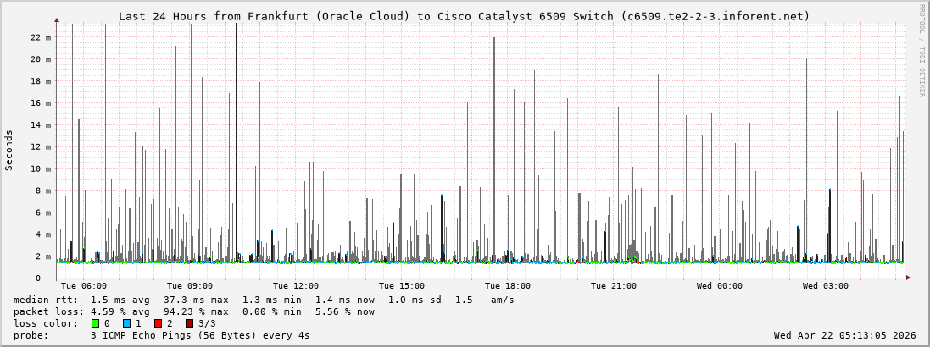The height and width of the screenshot is (347, 930).
Task: Select the Tue 06:00 time axis label
Action: coord(84,286)
